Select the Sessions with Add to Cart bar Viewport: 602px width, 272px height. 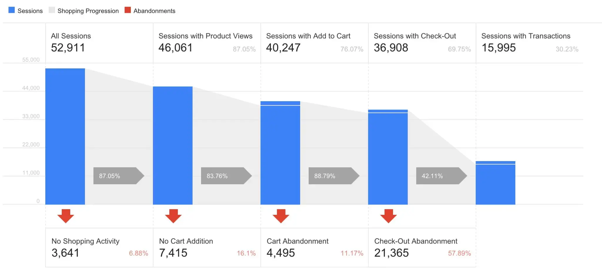point(280,153)
